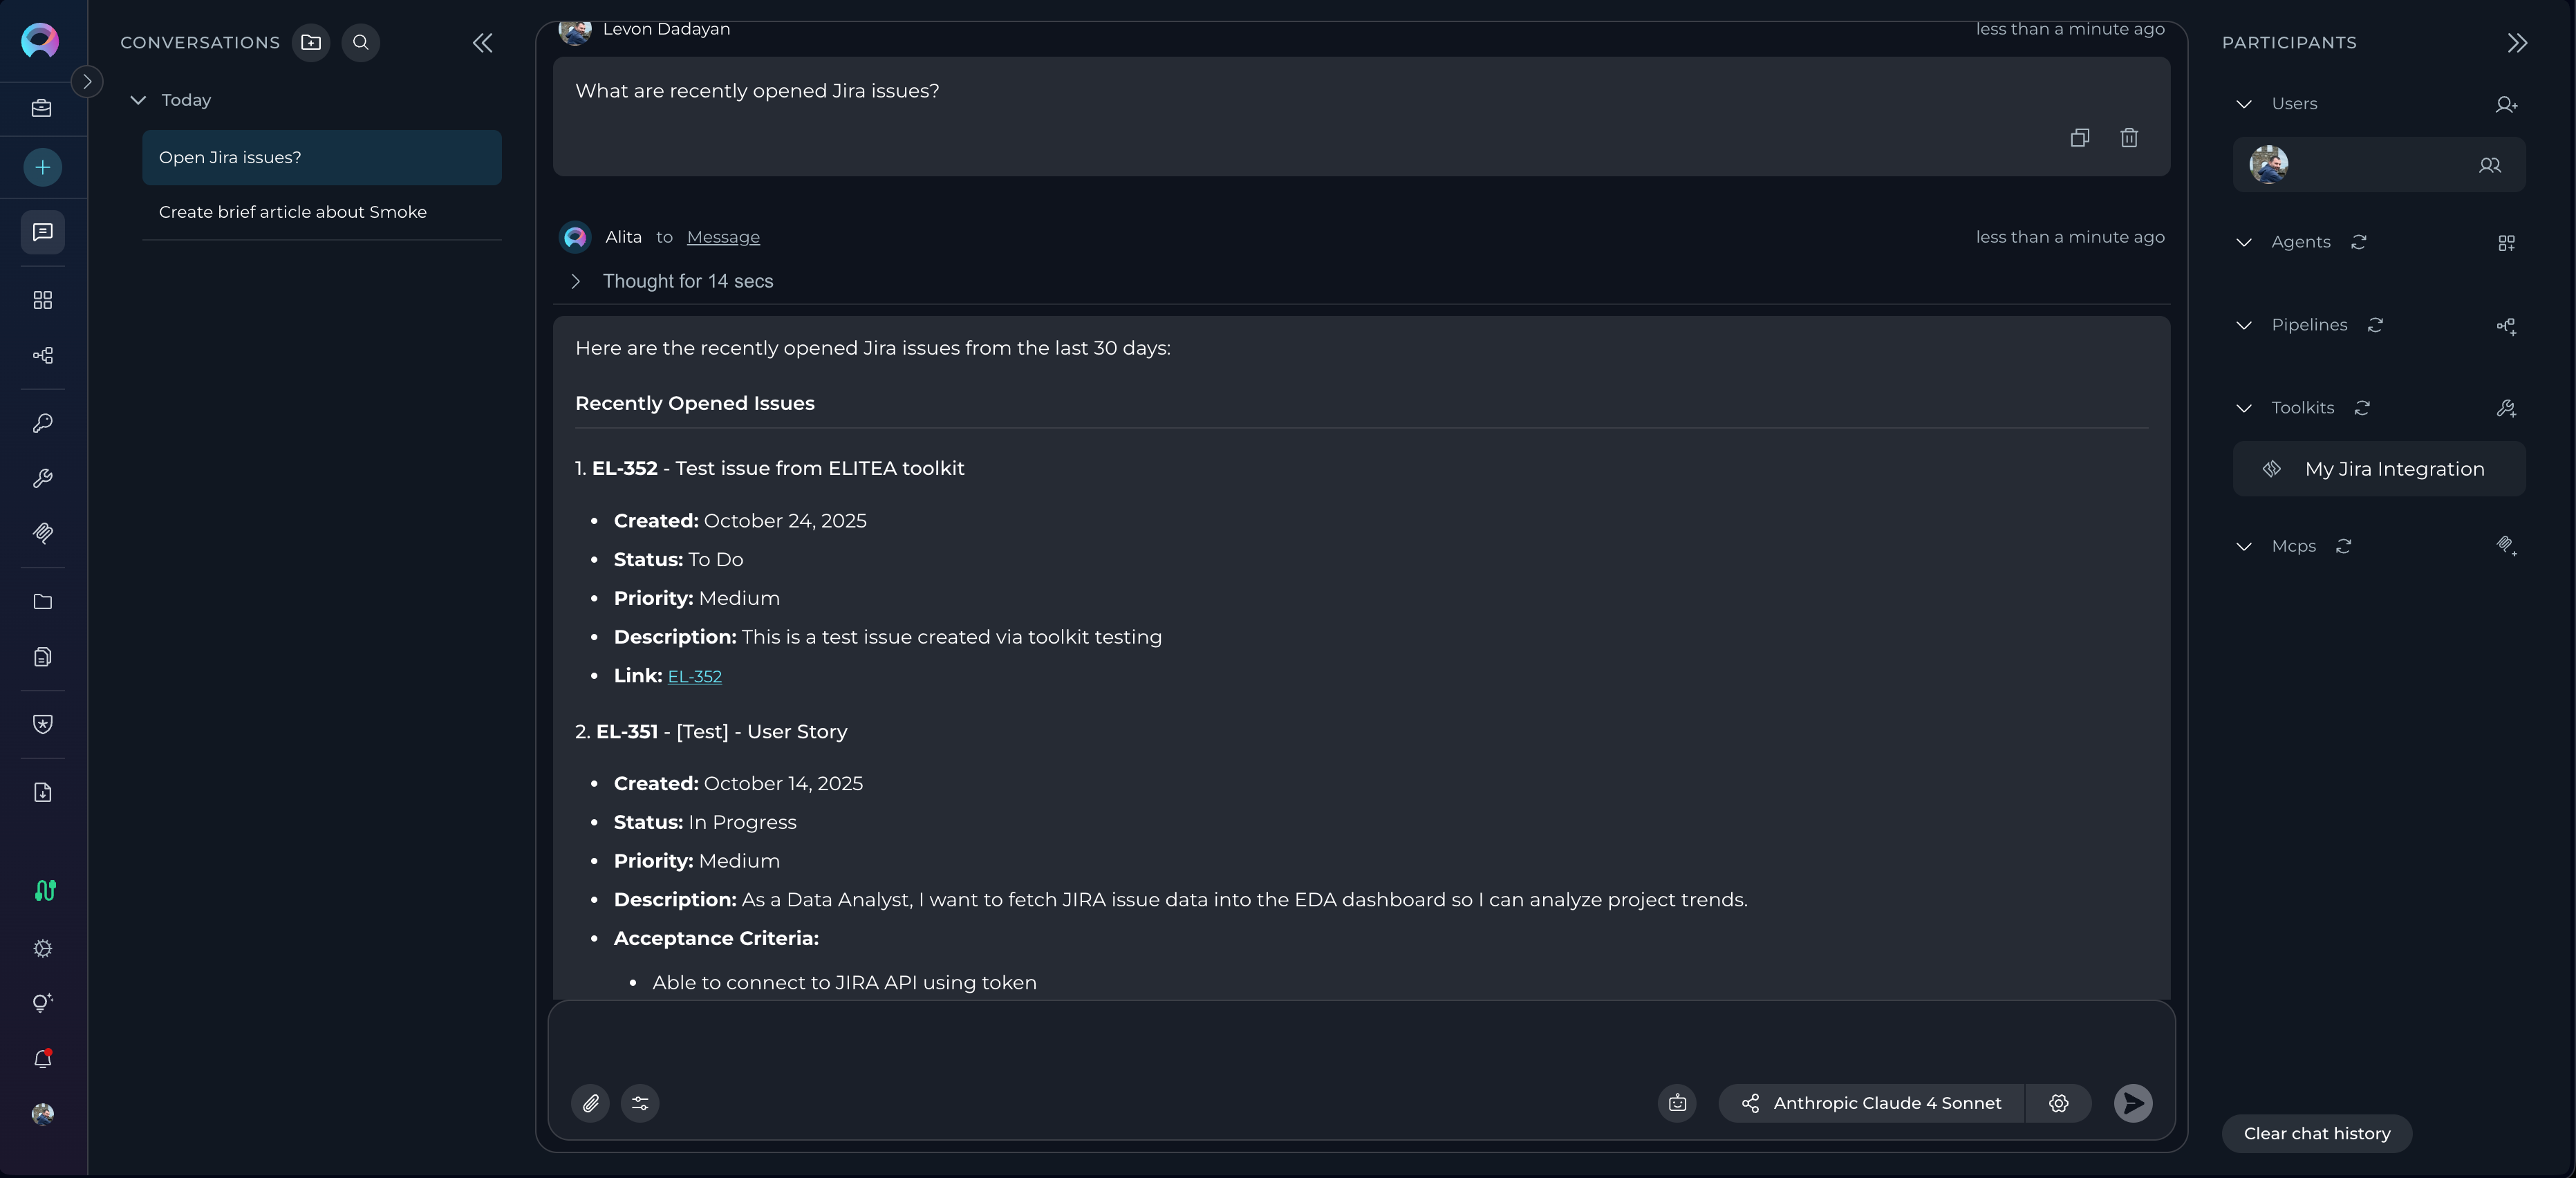Open model settings gear icon

tap(2058, 1103)
